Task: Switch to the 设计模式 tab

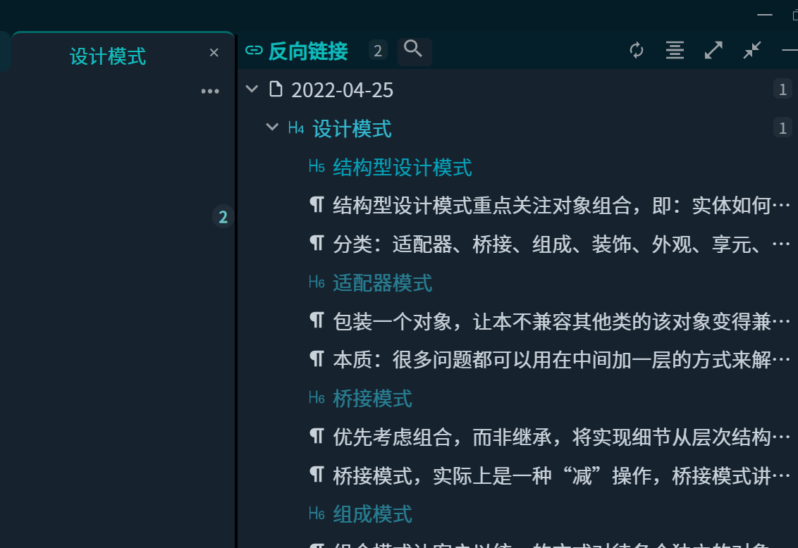Action: tap(108, 56)
